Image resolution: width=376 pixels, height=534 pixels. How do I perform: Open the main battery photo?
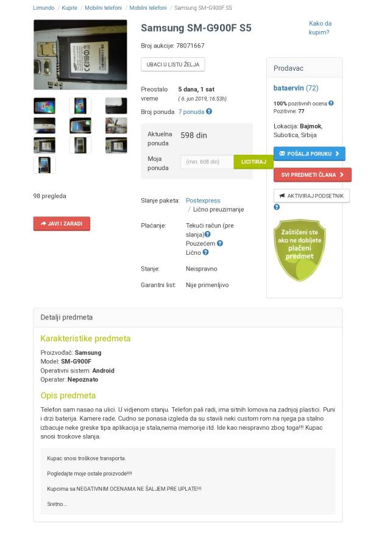80,55
